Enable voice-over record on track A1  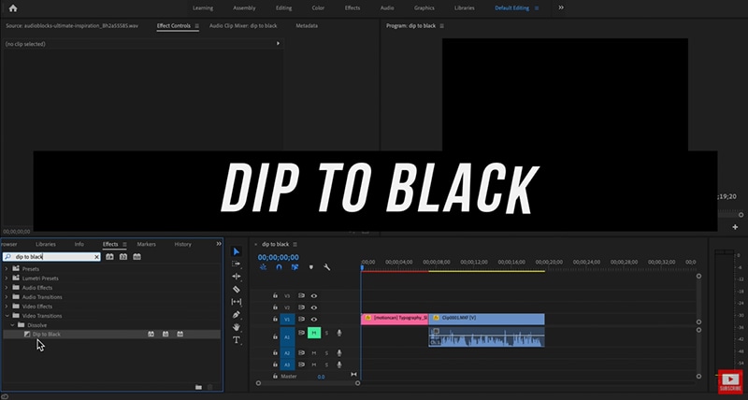pos(339,333)
